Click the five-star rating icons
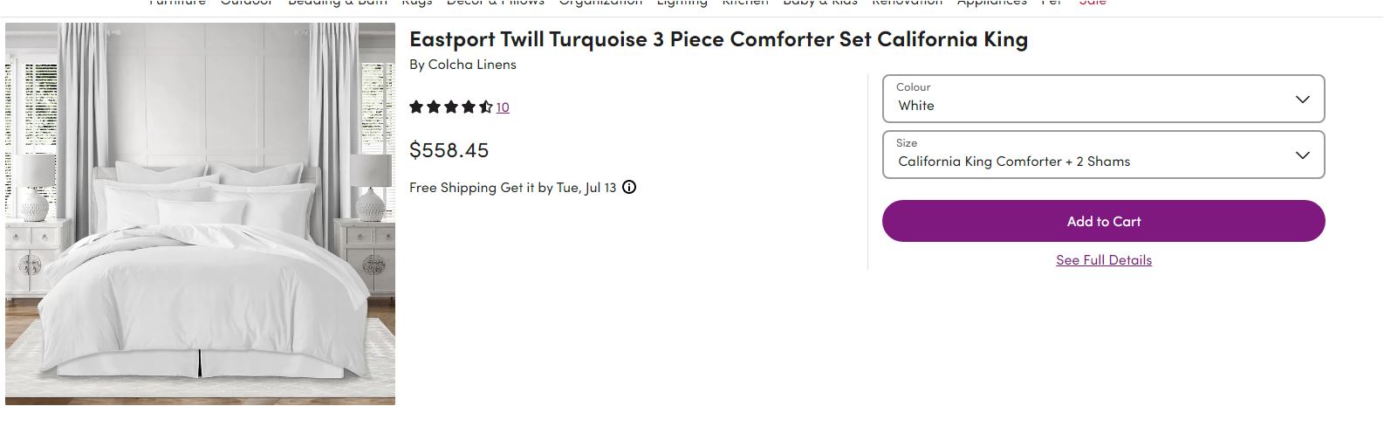1384x427 pixels. [x=451, y=107]
